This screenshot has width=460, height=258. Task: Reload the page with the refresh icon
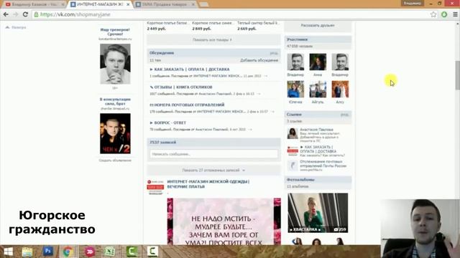tap(25, 14)
